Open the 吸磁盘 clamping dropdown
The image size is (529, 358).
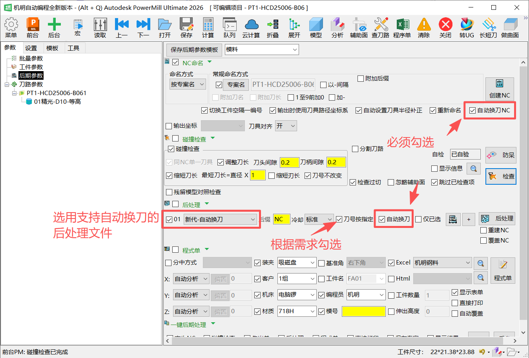(x=297, y=263)
